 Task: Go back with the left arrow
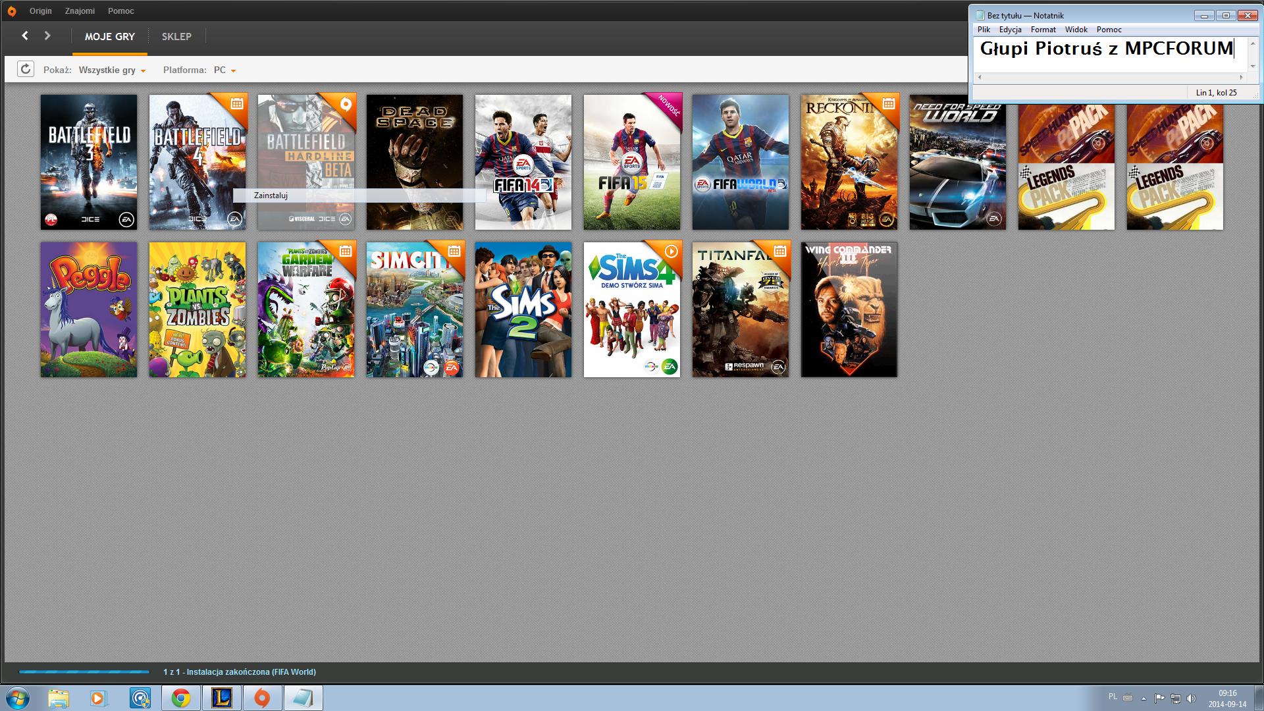(x=25, y=36)
